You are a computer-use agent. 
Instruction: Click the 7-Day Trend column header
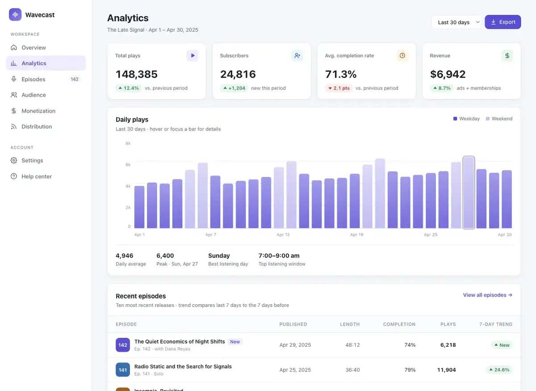pos(496,324)
